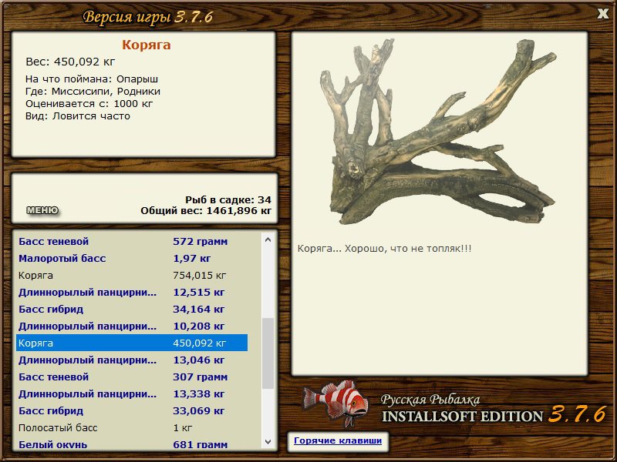This screenshot has width=617, height=462.
Task: Select Басс теневой 307 грамм row
Action: tap(132, 377)
